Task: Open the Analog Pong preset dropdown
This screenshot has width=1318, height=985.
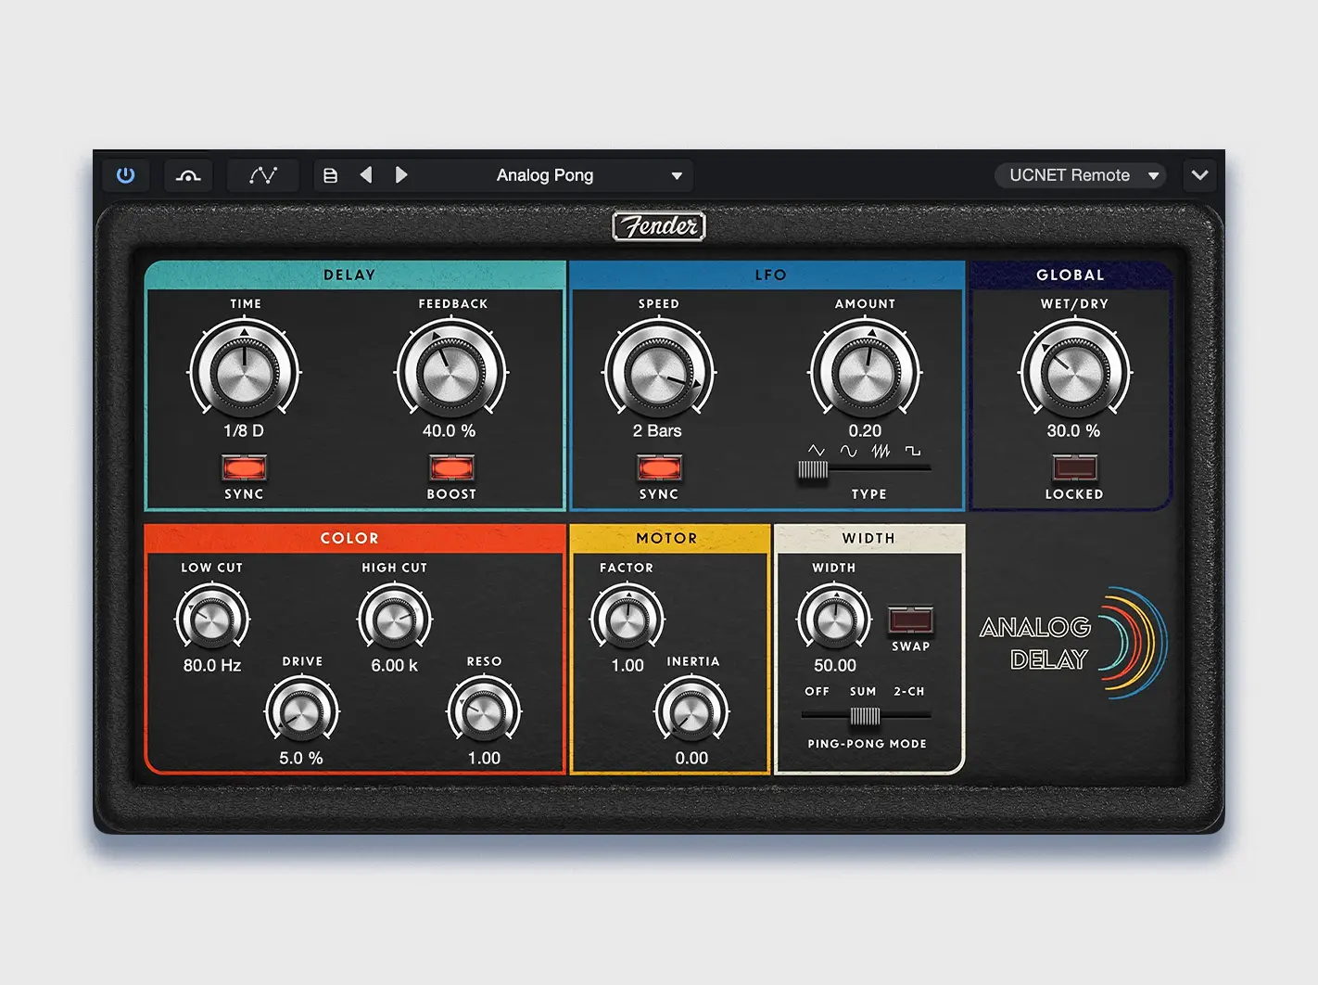Action: point(677,175)
